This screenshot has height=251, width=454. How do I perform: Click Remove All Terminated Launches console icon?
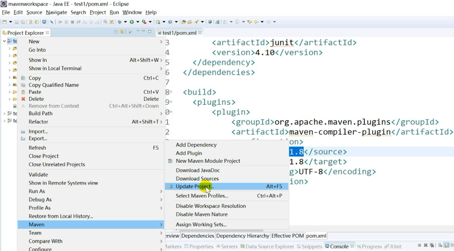[432, 245]
